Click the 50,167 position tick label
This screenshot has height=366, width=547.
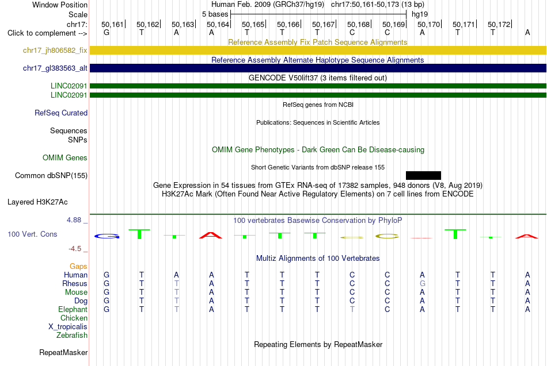[323, 24]
